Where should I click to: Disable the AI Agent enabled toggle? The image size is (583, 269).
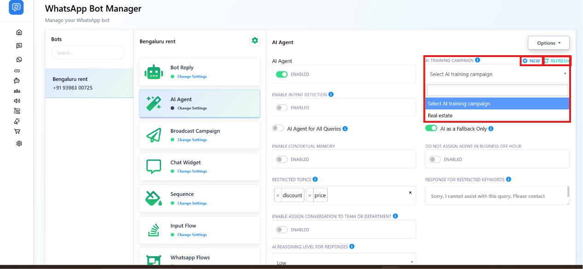click(x=282, y=74)
